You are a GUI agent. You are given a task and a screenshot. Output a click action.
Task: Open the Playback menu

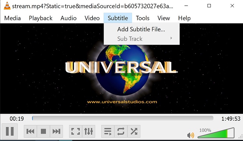point(41,18)
